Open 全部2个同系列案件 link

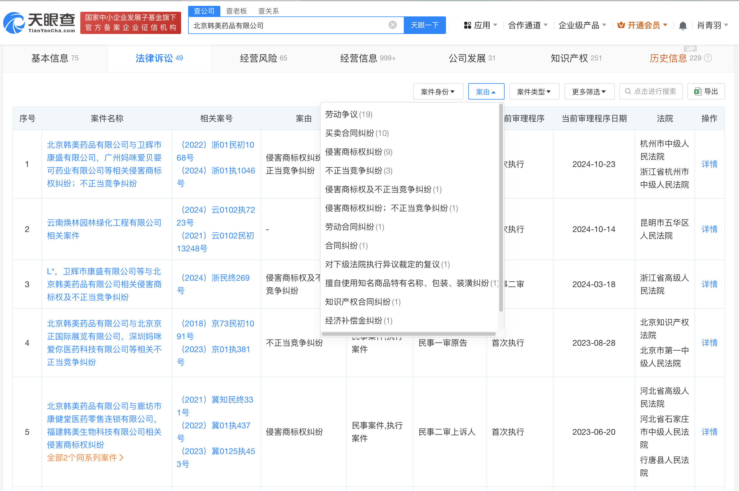(85, 458)
